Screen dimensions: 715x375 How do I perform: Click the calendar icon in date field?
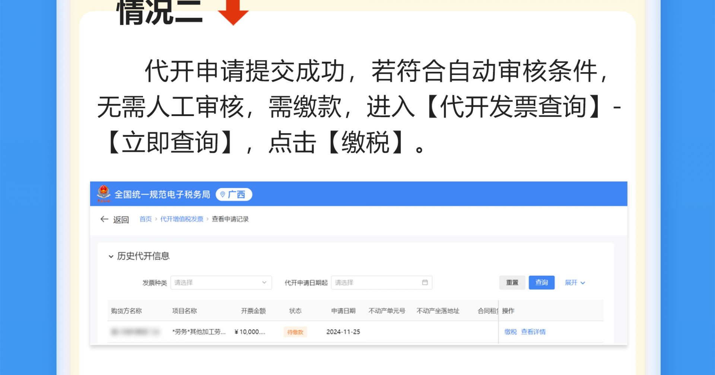coord(425,283)
